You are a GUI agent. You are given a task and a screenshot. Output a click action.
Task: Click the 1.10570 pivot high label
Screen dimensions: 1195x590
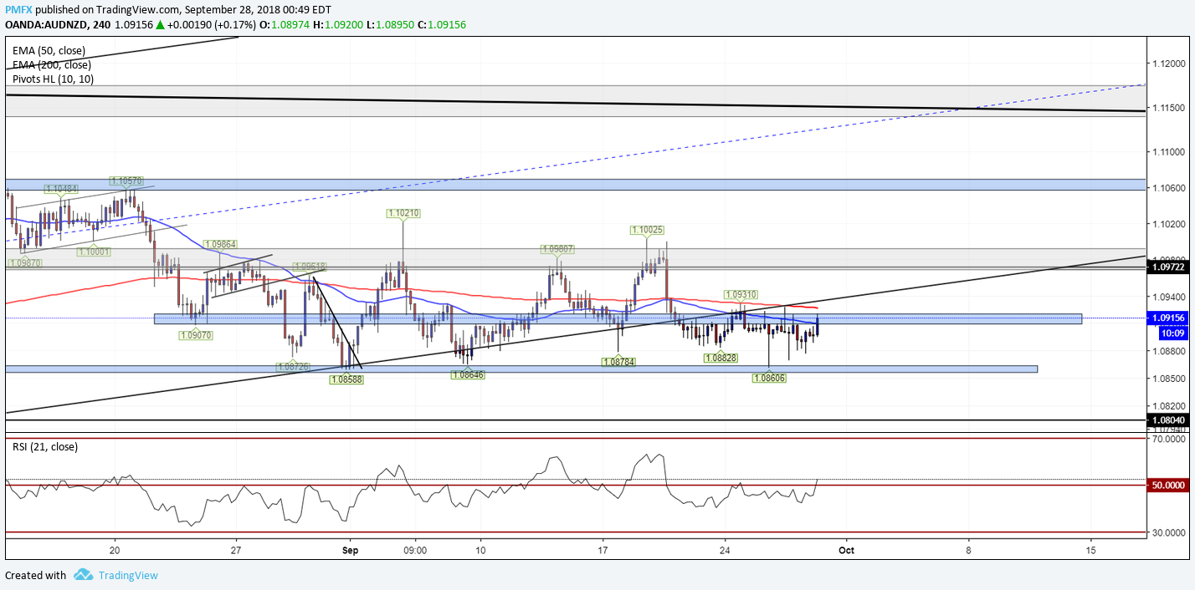126,181
